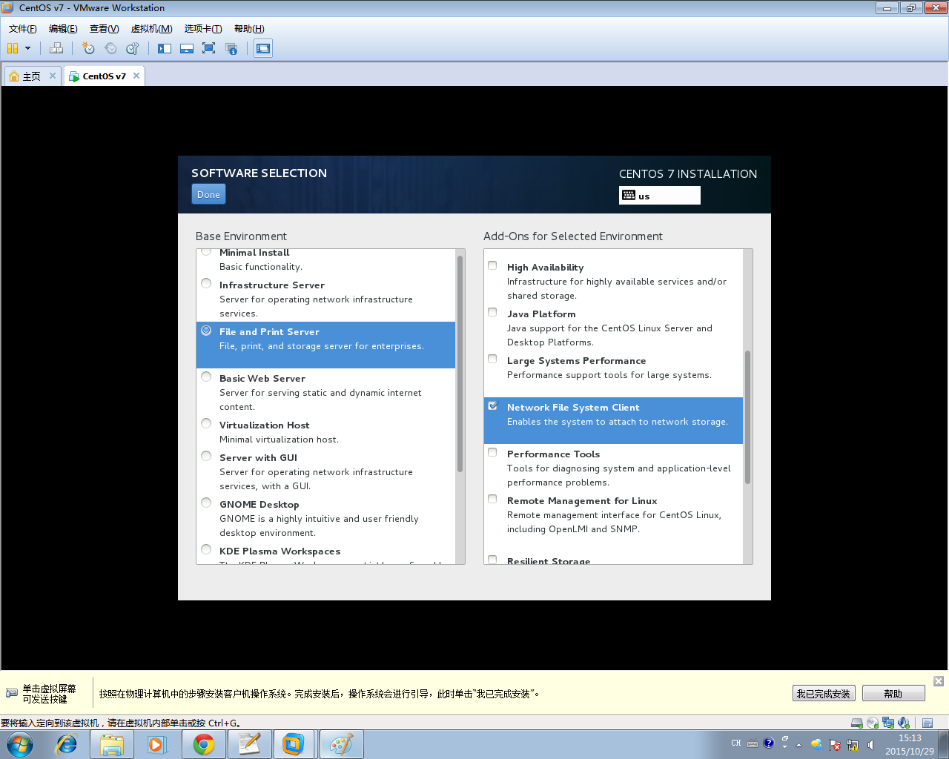Click the console view toolbar icon
The height and width of the screenshot is (759, 949).
(x=263, y=48)
